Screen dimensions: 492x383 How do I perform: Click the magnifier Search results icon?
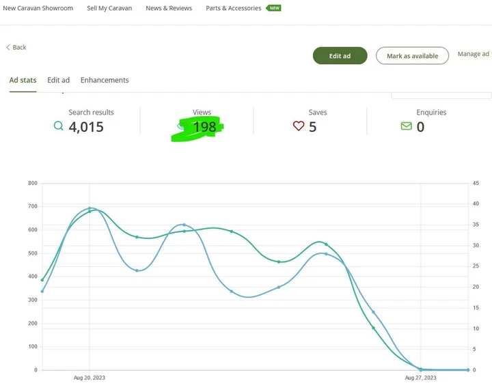coord(58,126)
